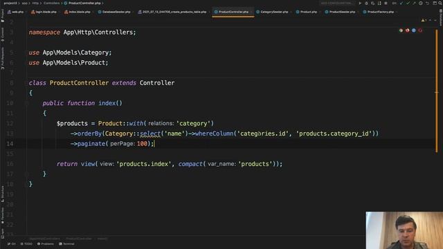Click the Debug bug icon
Screen dimensions: 443x249
366,3
